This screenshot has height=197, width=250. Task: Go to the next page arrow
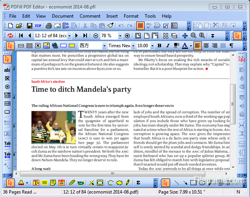76,36
